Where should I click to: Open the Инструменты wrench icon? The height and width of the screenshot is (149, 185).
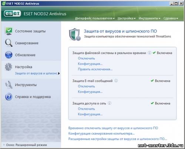click(x=9, y=85)
